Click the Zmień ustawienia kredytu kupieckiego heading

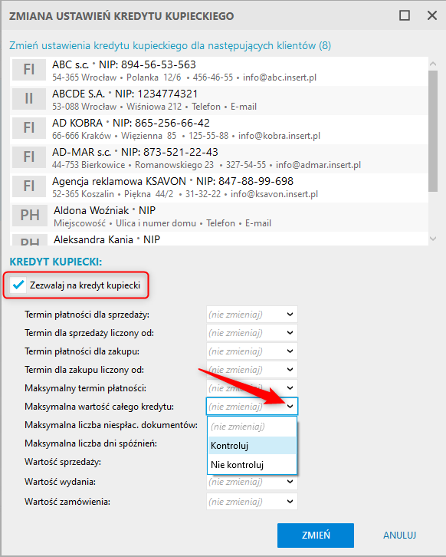tap(170, 45)
